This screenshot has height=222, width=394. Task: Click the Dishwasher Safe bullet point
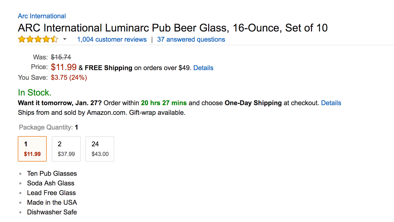tap(52, 212)
